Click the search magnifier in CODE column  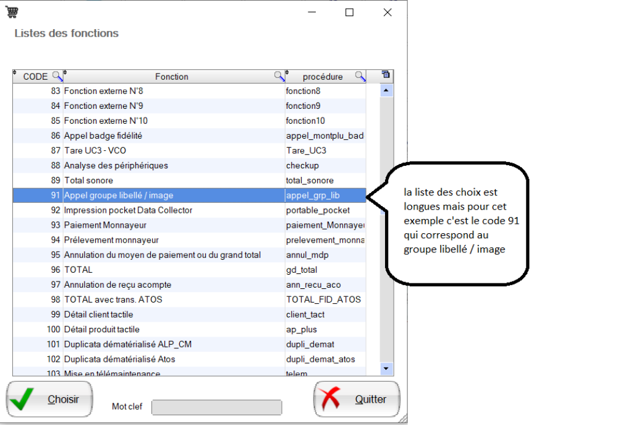coord(57,76)
